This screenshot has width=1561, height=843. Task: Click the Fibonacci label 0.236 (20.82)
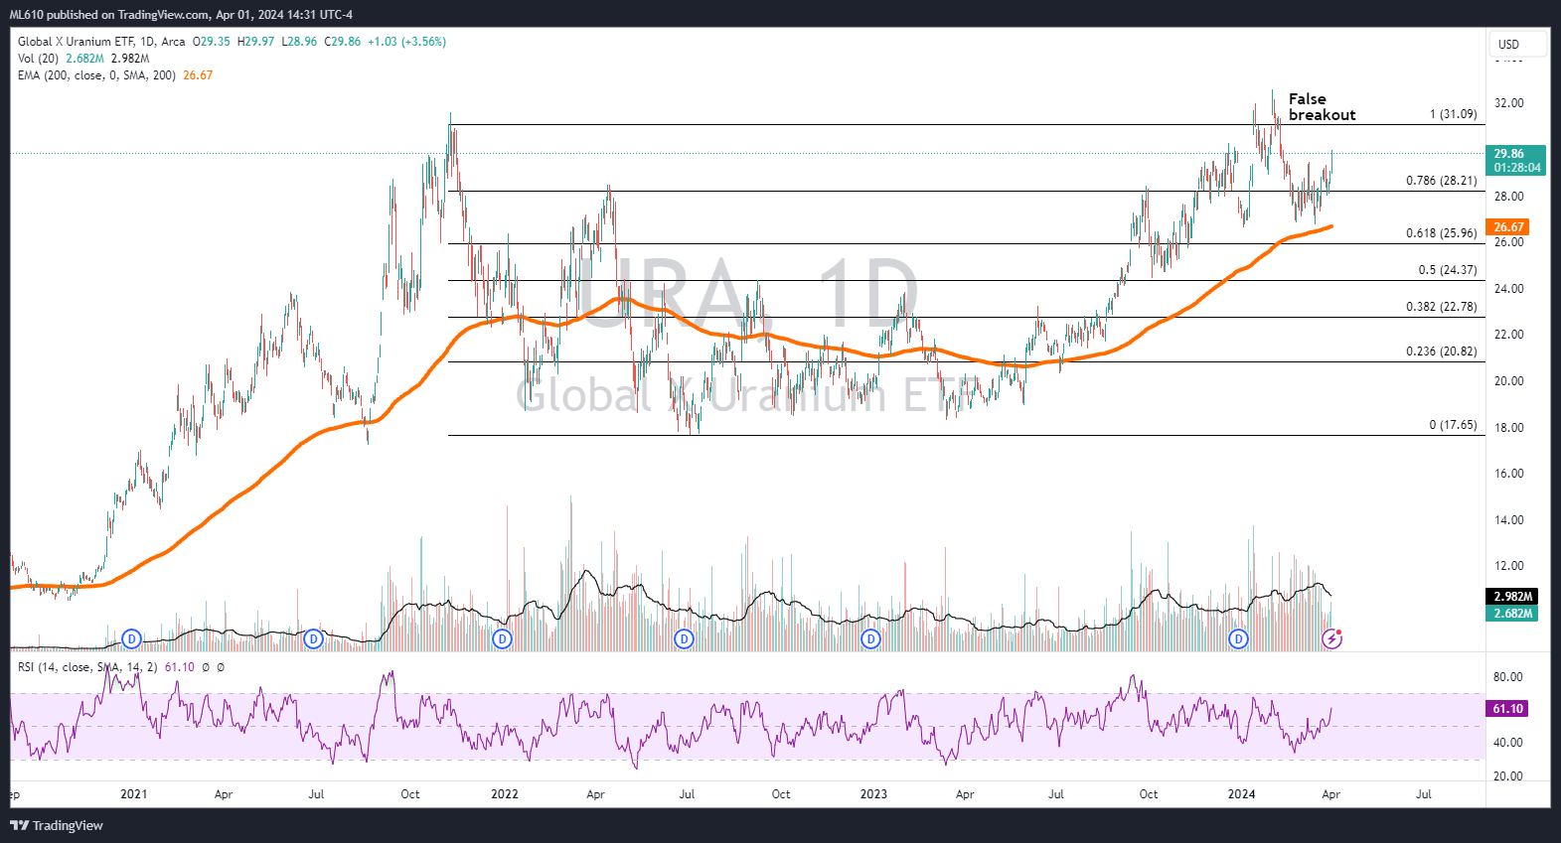pos(1441,351)
